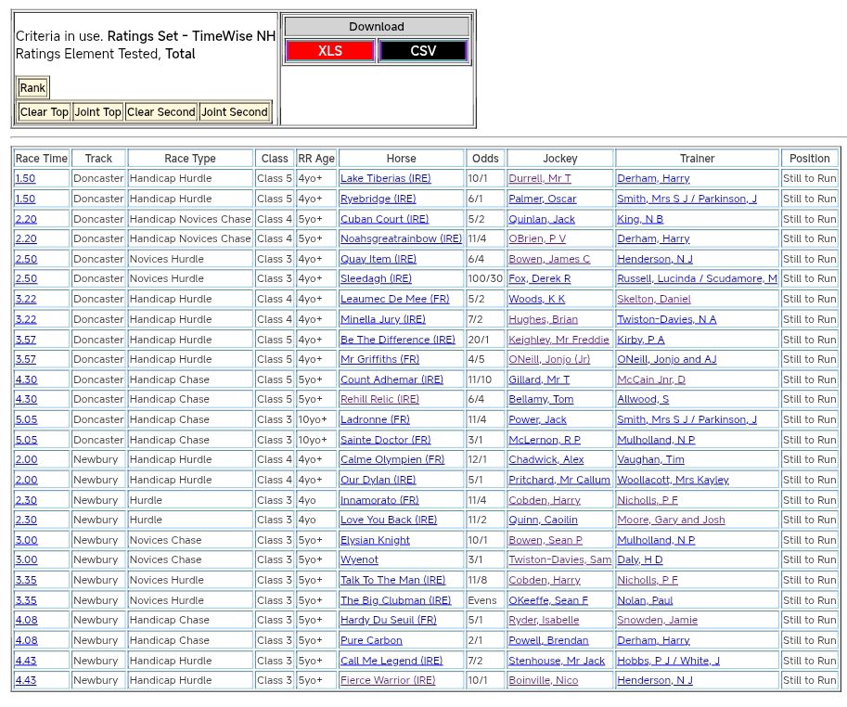View trainer King, N B
This screenshot has height=707, width=847.
pyautogui.click(x=640, y=219)
